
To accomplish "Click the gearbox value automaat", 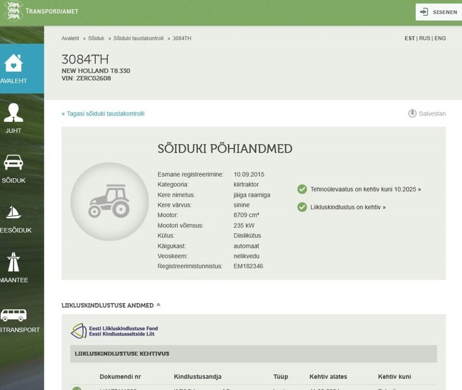I will click(x=246, y=246).
